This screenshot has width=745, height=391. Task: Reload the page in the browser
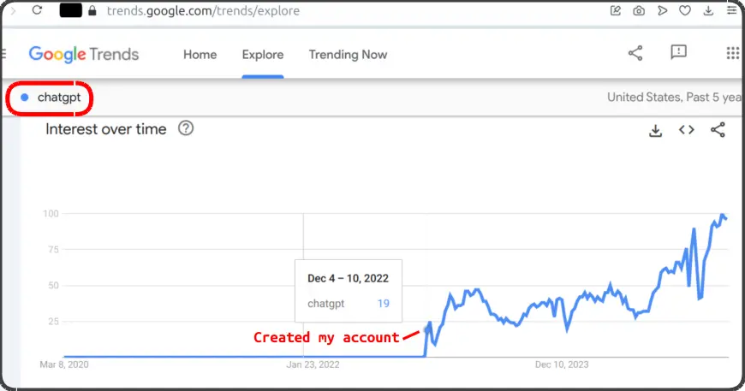pyautogui.click(x=37, y=11)
